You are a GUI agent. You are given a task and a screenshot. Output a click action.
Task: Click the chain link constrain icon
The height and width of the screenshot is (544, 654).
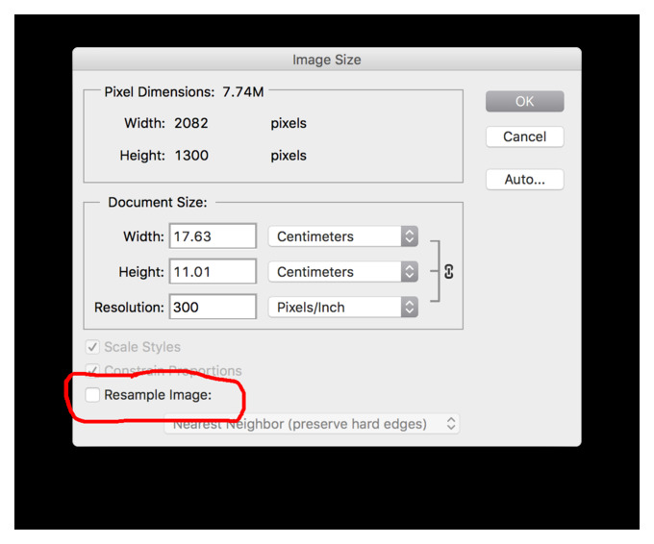coord(449,271)
